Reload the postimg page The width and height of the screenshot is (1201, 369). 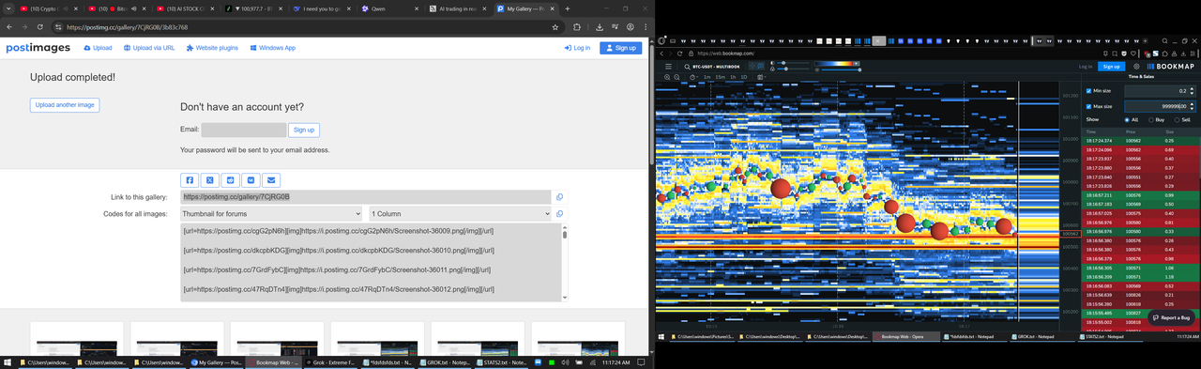[x=40, y=27]
